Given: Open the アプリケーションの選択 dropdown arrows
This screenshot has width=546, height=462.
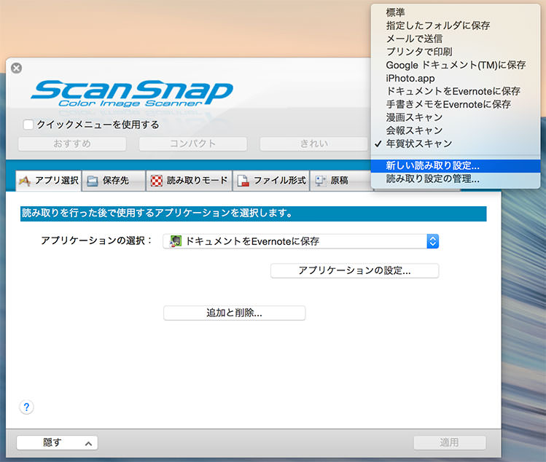Looking at the screenshot, I should [x=432, y=241].
